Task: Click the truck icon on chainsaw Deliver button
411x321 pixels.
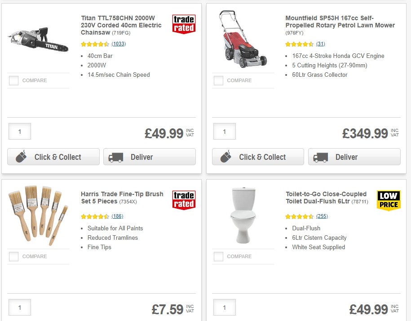Action: [115, 157]
